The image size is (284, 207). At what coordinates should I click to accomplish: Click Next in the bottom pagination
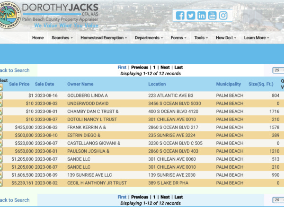[x=165, y=197]
